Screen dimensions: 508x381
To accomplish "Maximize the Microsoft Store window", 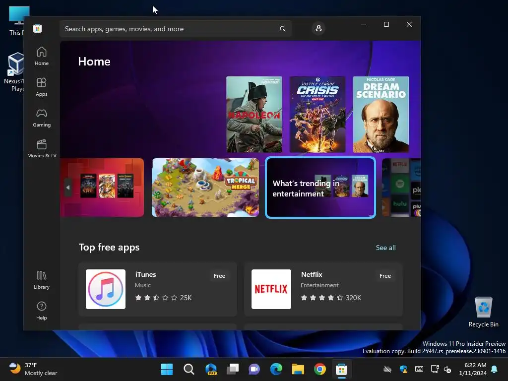I will click(386, 24).
